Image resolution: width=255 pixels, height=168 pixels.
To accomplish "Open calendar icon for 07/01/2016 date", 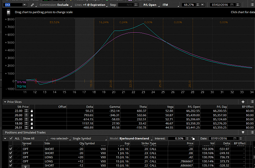I will click(x=235, y=139).
